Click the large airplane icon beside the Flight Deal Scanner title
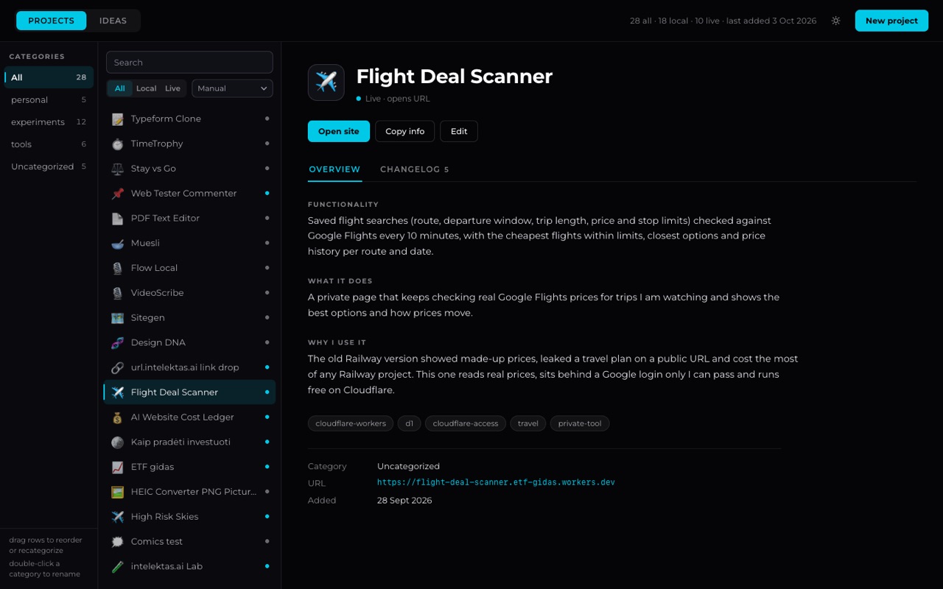 coord(326,82)
